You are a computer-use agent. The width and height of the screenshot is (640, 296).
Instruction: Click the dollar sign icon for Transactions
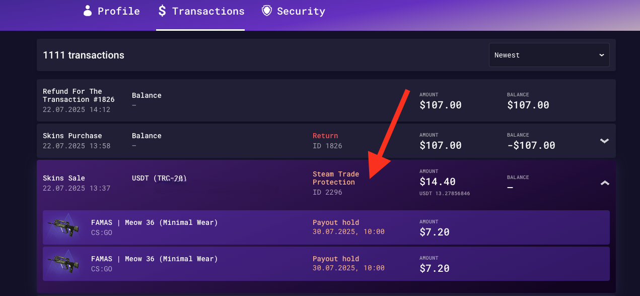pyautogui.click(x=162, y=11)
